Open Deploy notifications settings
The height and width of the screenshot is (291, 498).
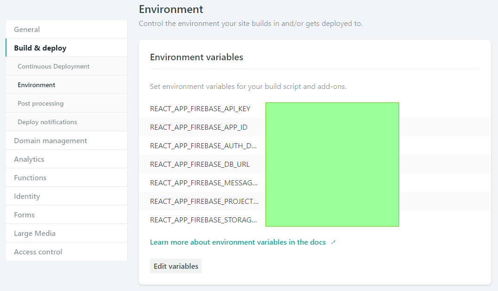[66, 122]
